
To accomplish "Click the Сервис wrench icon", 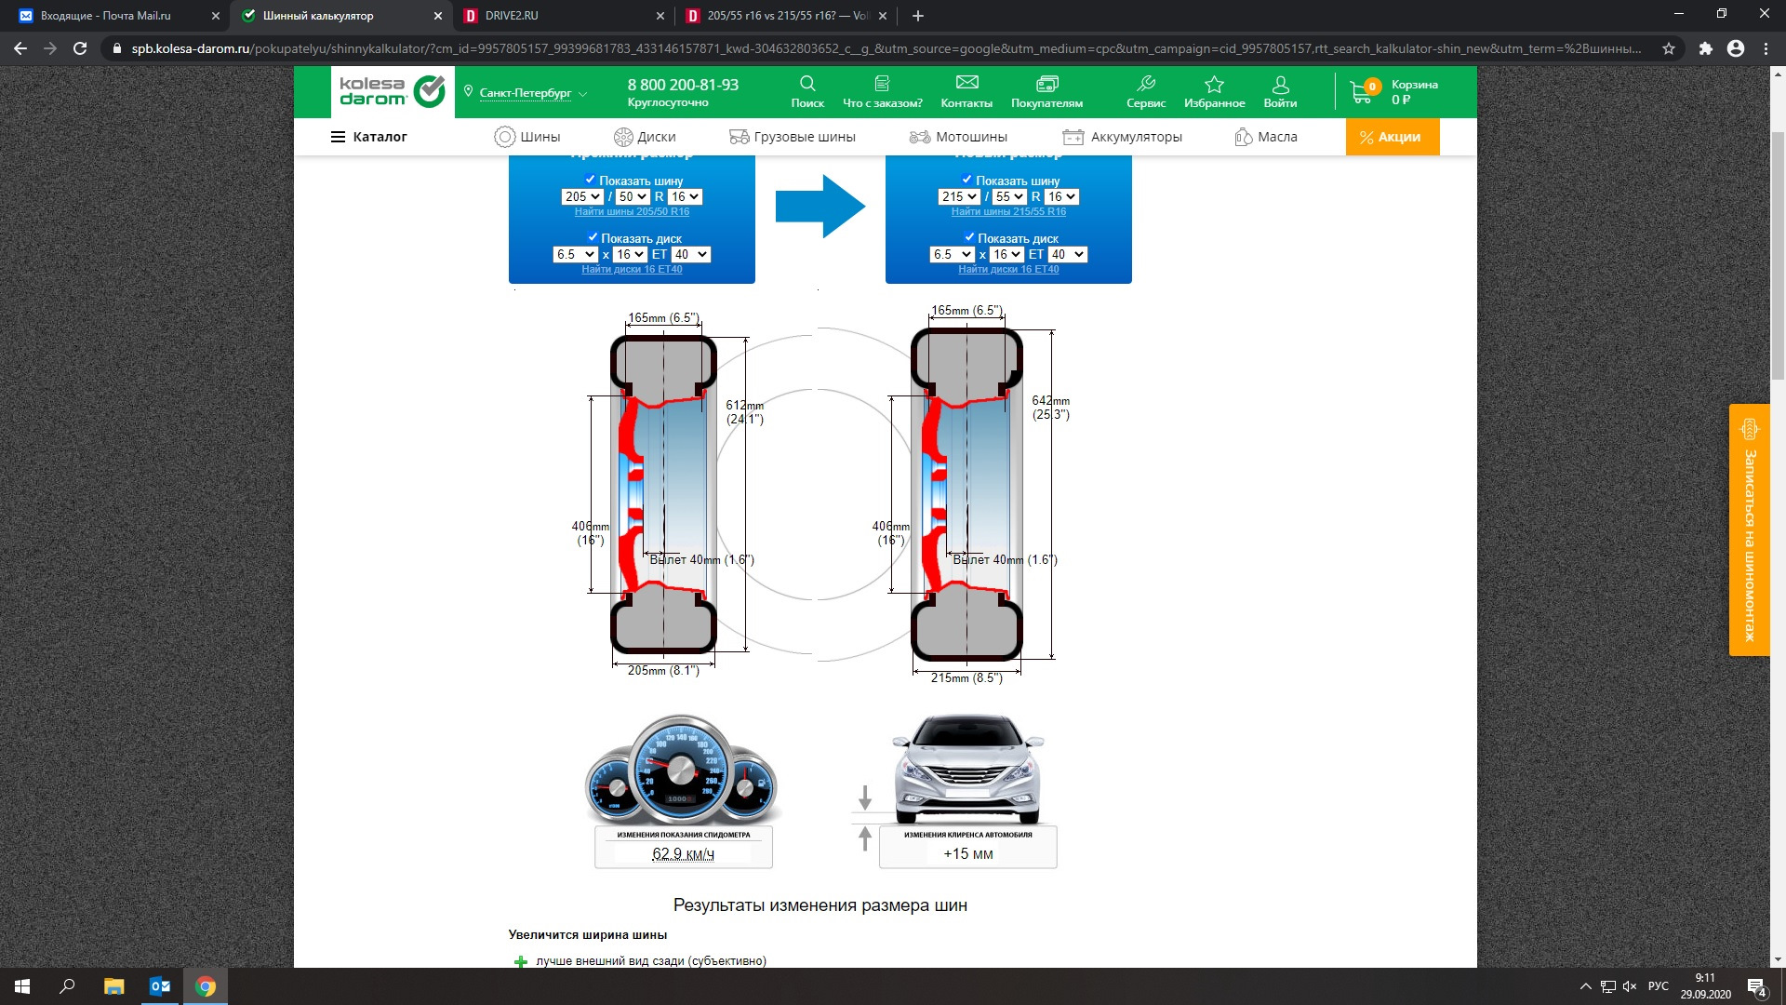I will [x=1145, y=84].
